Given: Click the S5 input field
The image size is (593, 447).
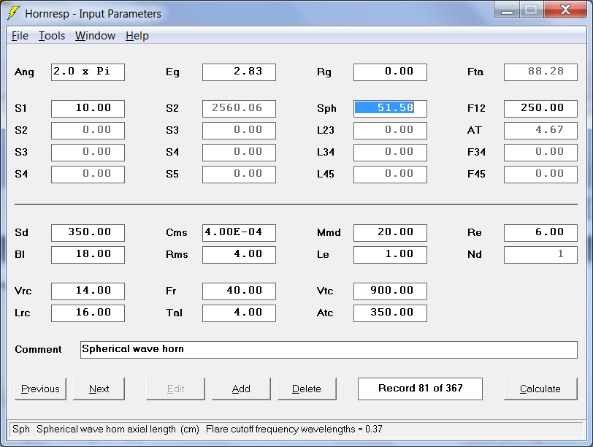Looking at the screenshot, I should coord(239,175).
